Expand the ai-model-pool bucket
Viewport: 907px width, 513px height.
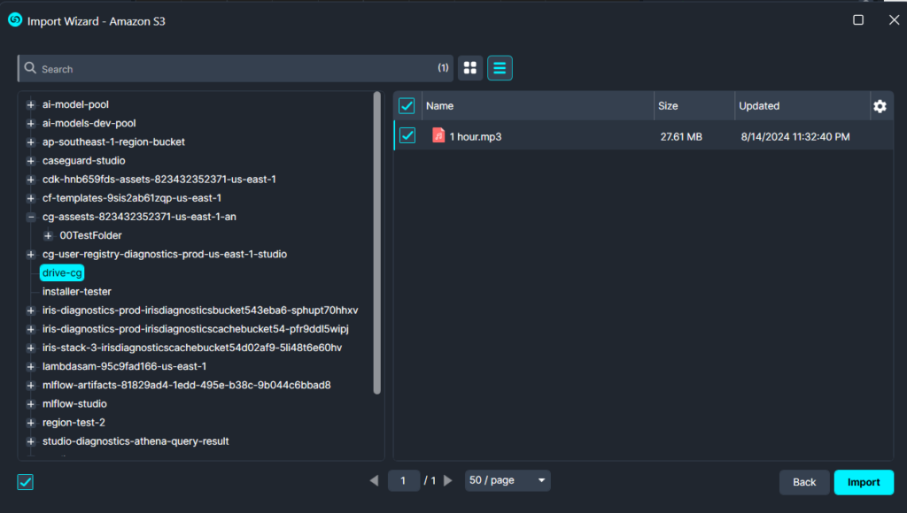pyautogui.click(x=31, y=104)
